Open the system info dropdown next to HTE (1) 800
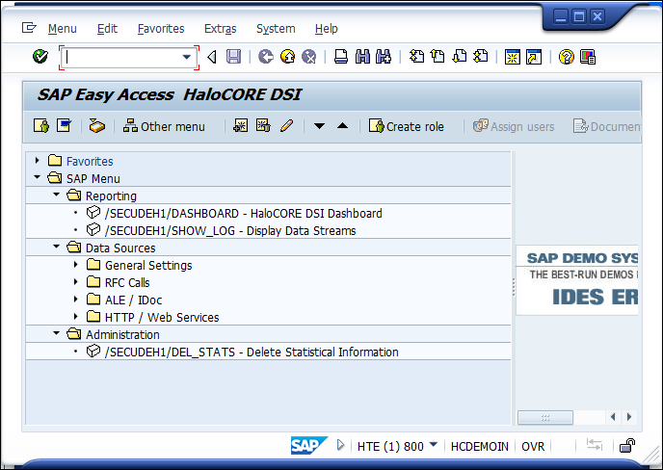 pos(434,444)
